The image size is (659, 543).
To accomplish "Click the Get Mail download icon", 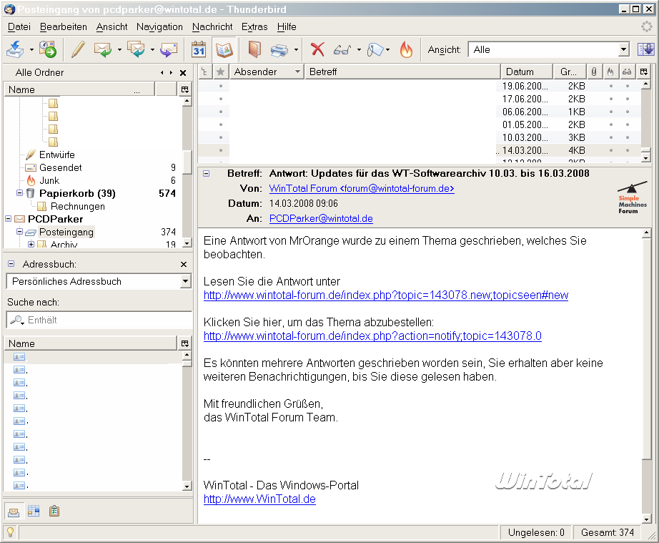I will pyautogui.click(x=15, y=49).
